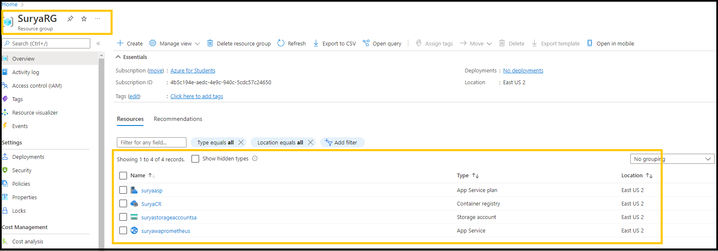Viewport: 718px width, 251px height.
Task: Click the Open in mobile phone icon
Action: pos(590,43)
